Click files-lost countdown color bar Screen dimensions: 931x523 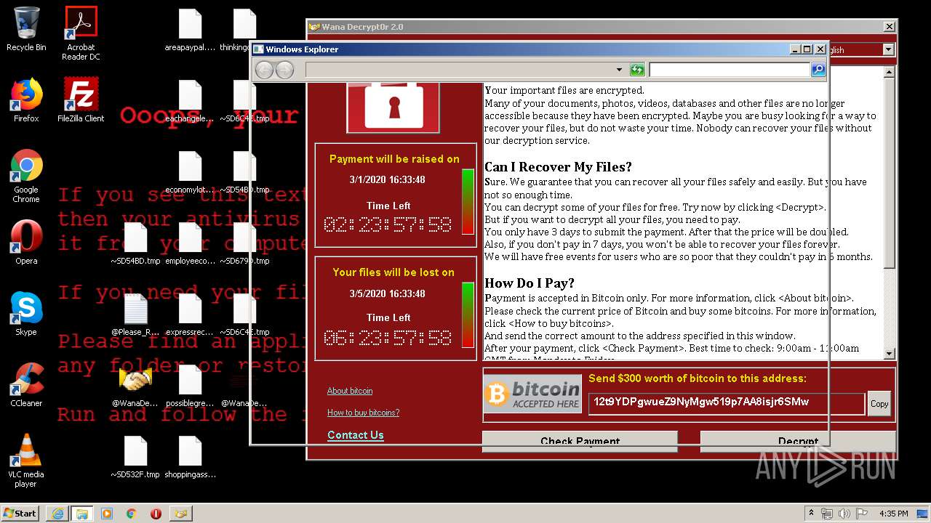[468, 315]
